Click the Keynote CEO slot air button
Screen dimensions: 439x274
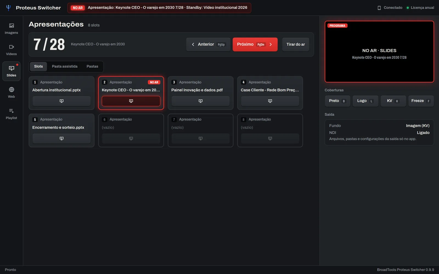pos(131,101)
